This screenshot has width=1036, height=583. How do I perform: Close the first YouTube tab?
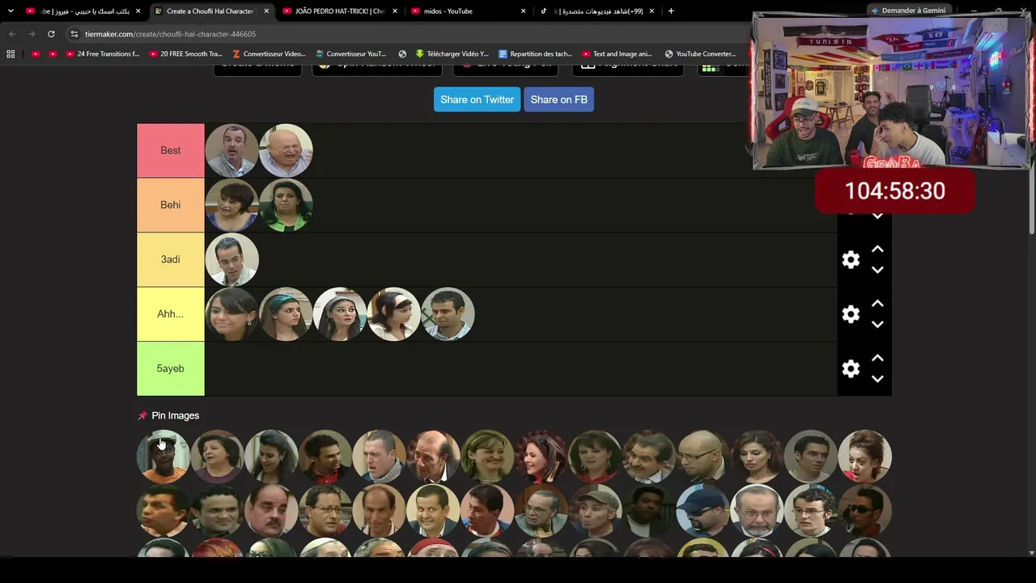(138, 11)
